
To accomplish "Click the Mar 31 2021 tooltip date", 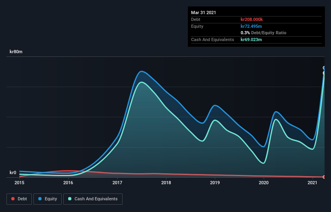I will (204, 12).
